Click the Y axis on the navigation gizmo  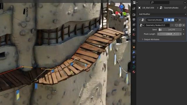[x=124, y=14]
